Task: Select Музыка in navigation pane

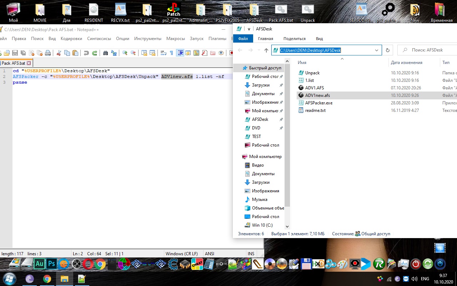Action: click(x=260, y=199)
